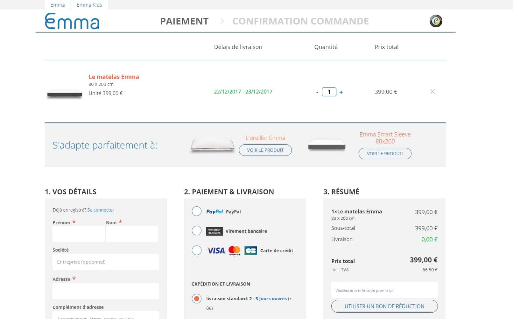The height and width of the screenshot is (319, 513).
Task: Click Emma Smart Sleeve 80x200 title
Action: coord(385,138)
